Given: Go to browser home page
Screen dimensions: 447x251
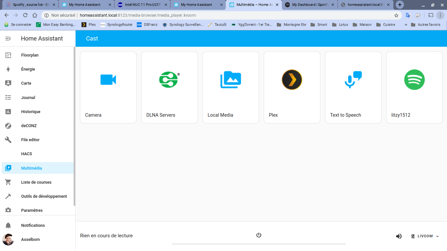Looking at the screenshot, I should tap(35, 15).
